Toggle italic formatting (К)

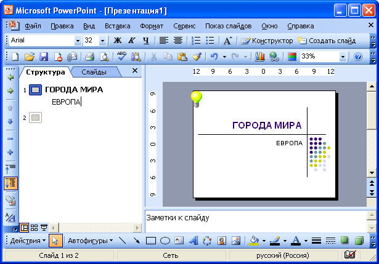coord(132,41)
